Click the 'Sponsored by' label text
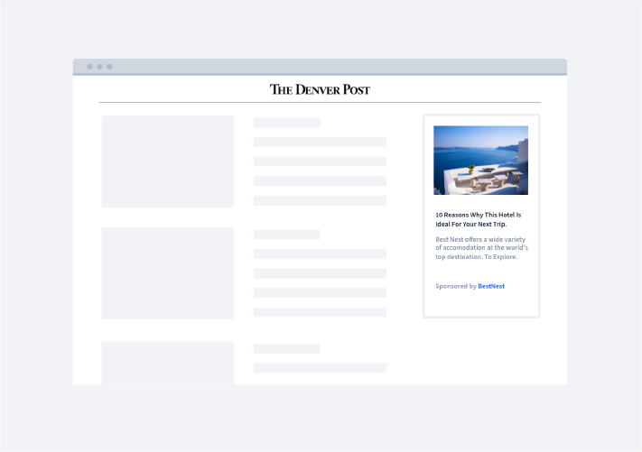The height and width of the screenshot is (452, 642). (455, 286)
